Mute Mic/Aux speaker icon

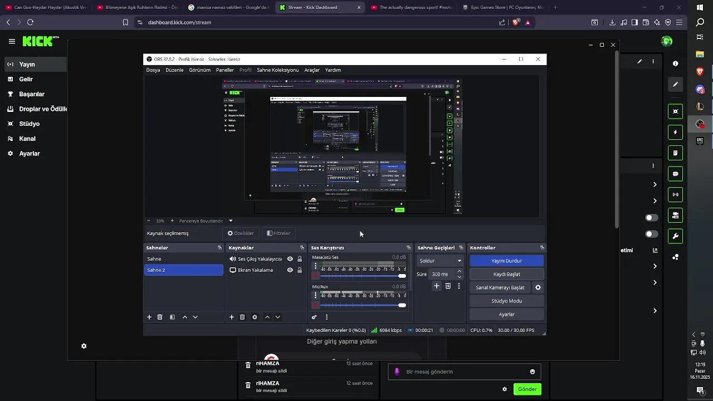point(315,305)
